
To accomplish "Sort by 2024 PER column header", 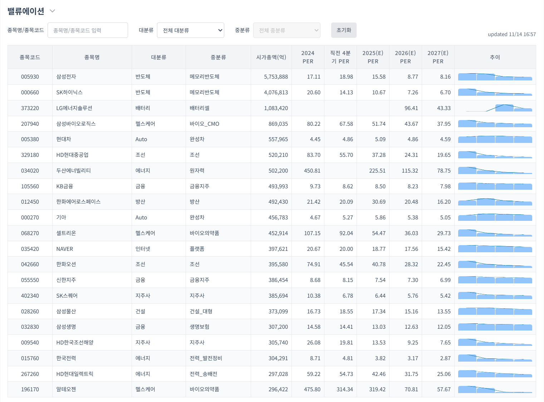I will 308,57.
